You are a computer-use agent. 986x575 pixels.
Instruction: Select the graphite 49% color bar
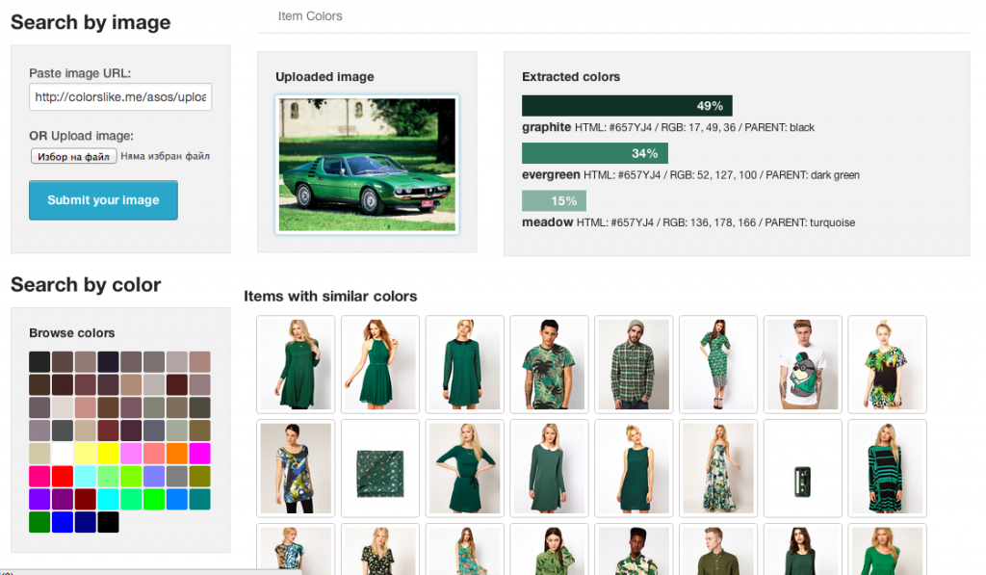click(x=627, y=105)
